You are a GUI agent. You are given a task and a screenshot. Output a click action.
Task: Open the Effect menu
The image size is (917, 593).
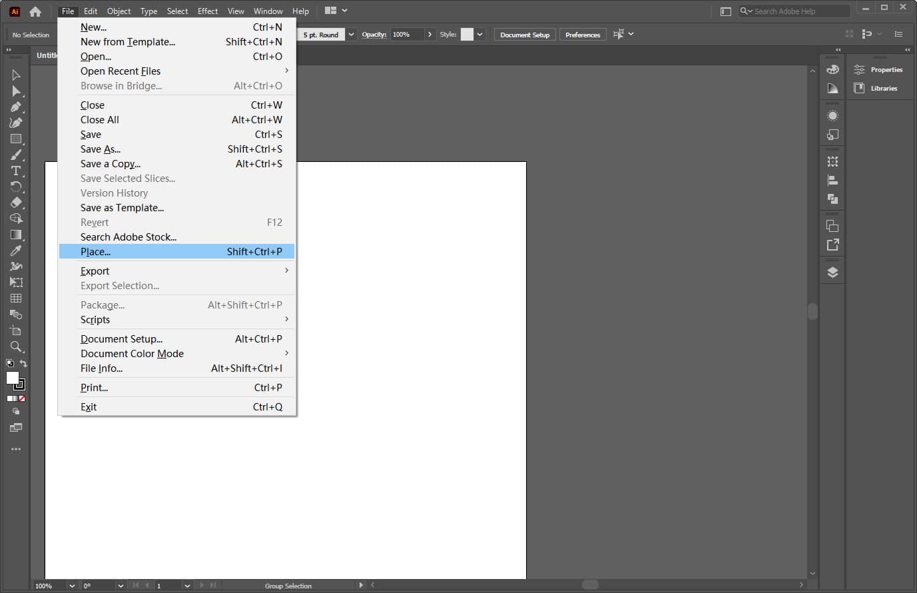click(x=208, y=11)
